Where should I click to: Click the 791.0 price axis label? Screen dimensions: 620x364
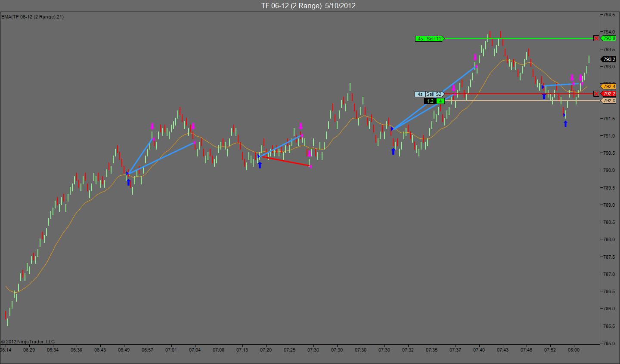click(609, 136)
